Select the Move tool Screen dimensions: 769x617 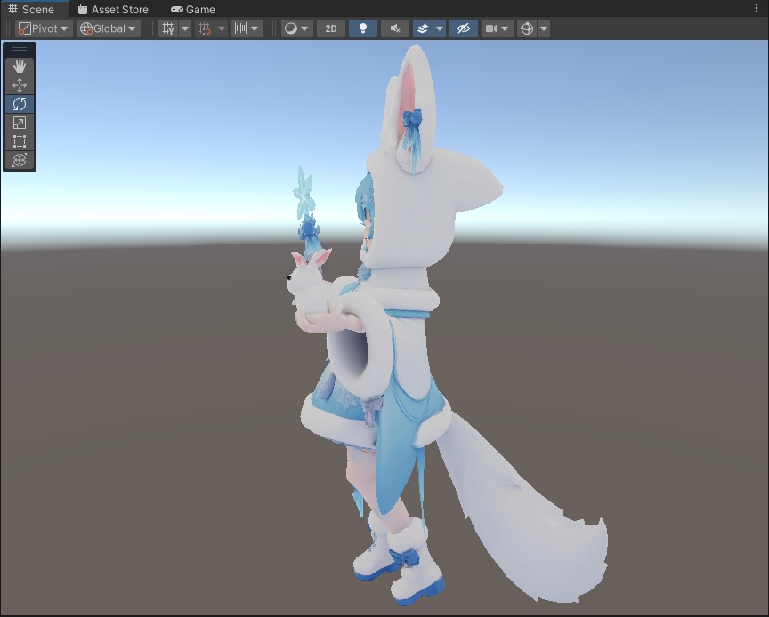pyautogui.click(x=19, y=84)
